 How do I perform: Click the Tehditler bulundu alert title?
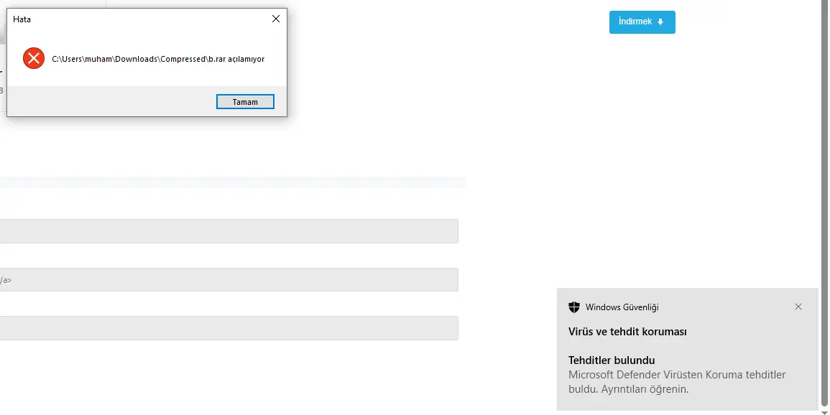612,360
